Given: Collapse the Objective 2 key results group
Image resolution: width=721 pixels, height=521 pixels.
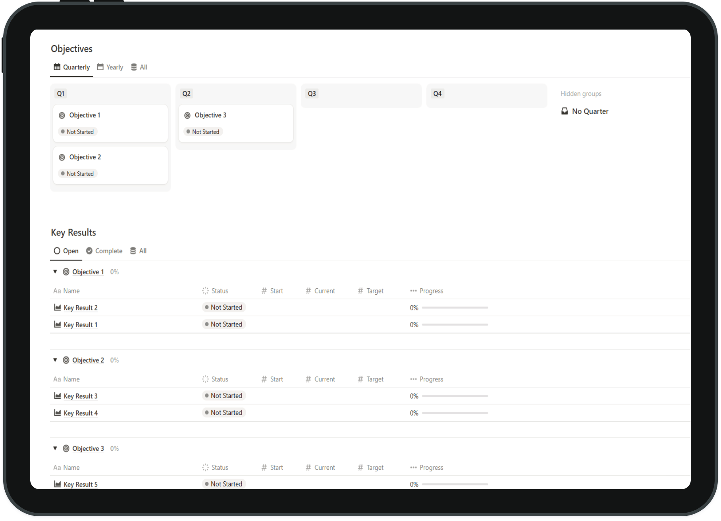Looking at the screenshot, I should [x=55, y=360].
